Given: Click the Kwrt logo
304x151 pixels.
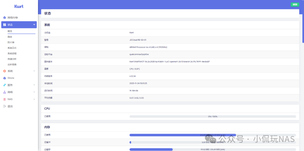Looking at the screenshot, I should tap(19, 6).
